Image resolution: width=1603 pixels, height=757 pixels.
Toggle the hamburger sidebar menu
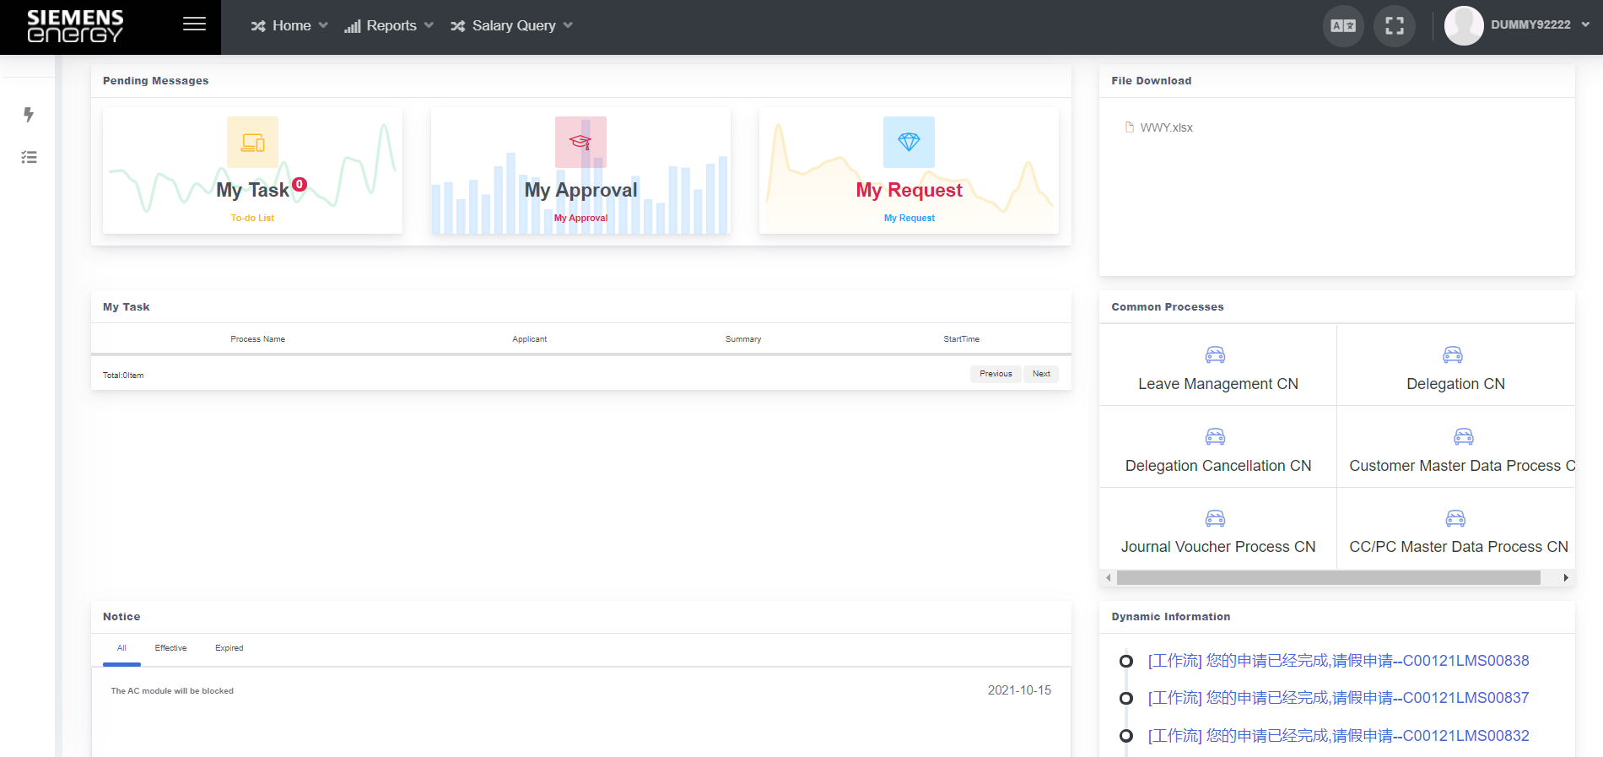point(194,24)
